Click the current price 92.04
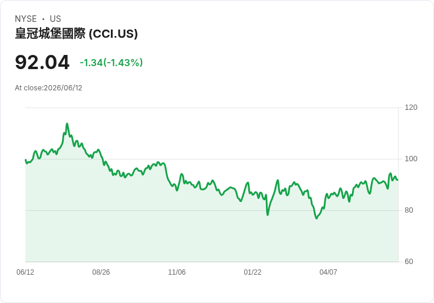The width and height of the screenshot is (434, 303). [x=42, y=62]
